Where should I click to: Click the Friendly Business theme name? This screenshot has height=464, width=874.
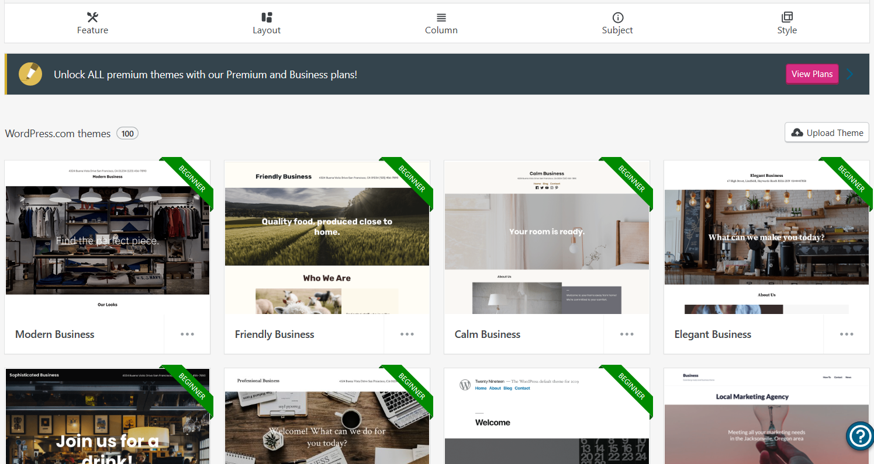(274, 334)
